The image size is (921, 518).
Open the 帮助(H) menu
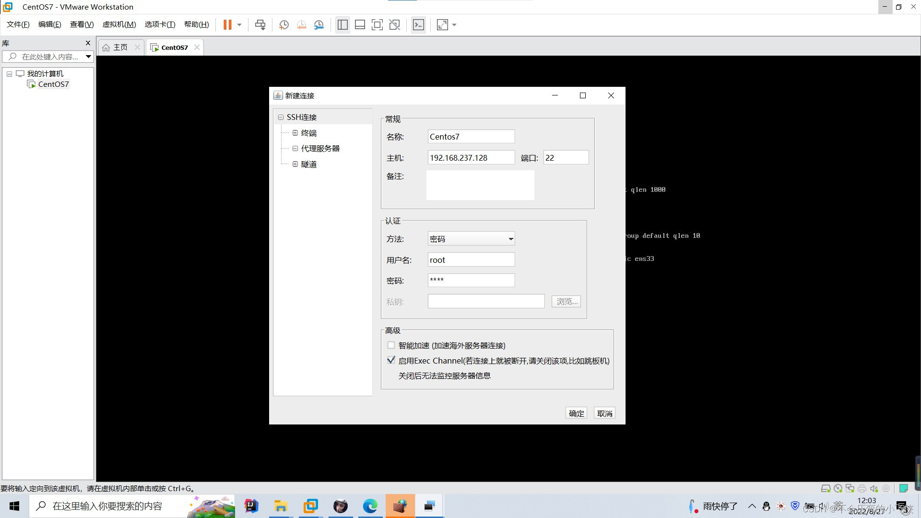click(197, 24)
